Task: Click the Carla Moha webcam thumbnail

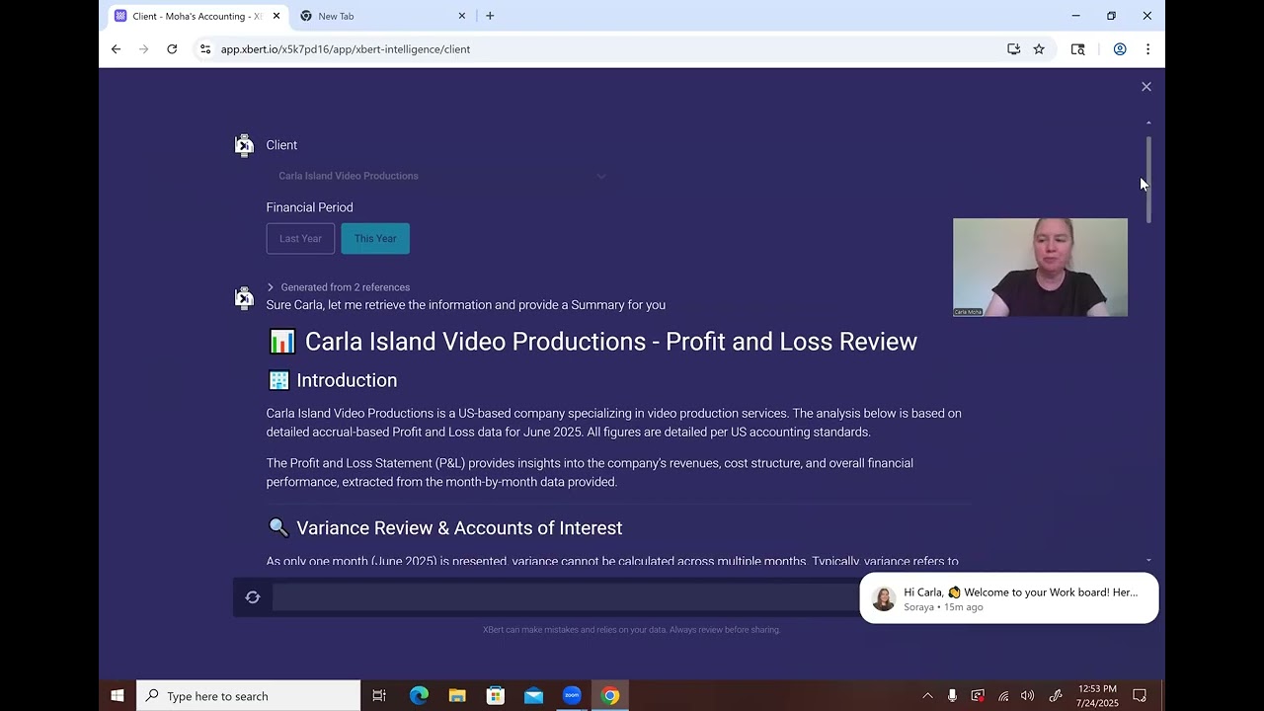Action: pos(1040,268)
